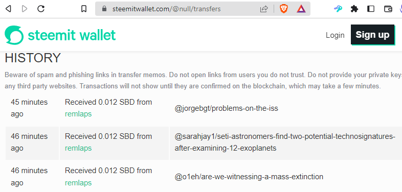402x192 pixels.
Task: Open remlaps link in sarahjay1 row
Action: tap(78, 148)
